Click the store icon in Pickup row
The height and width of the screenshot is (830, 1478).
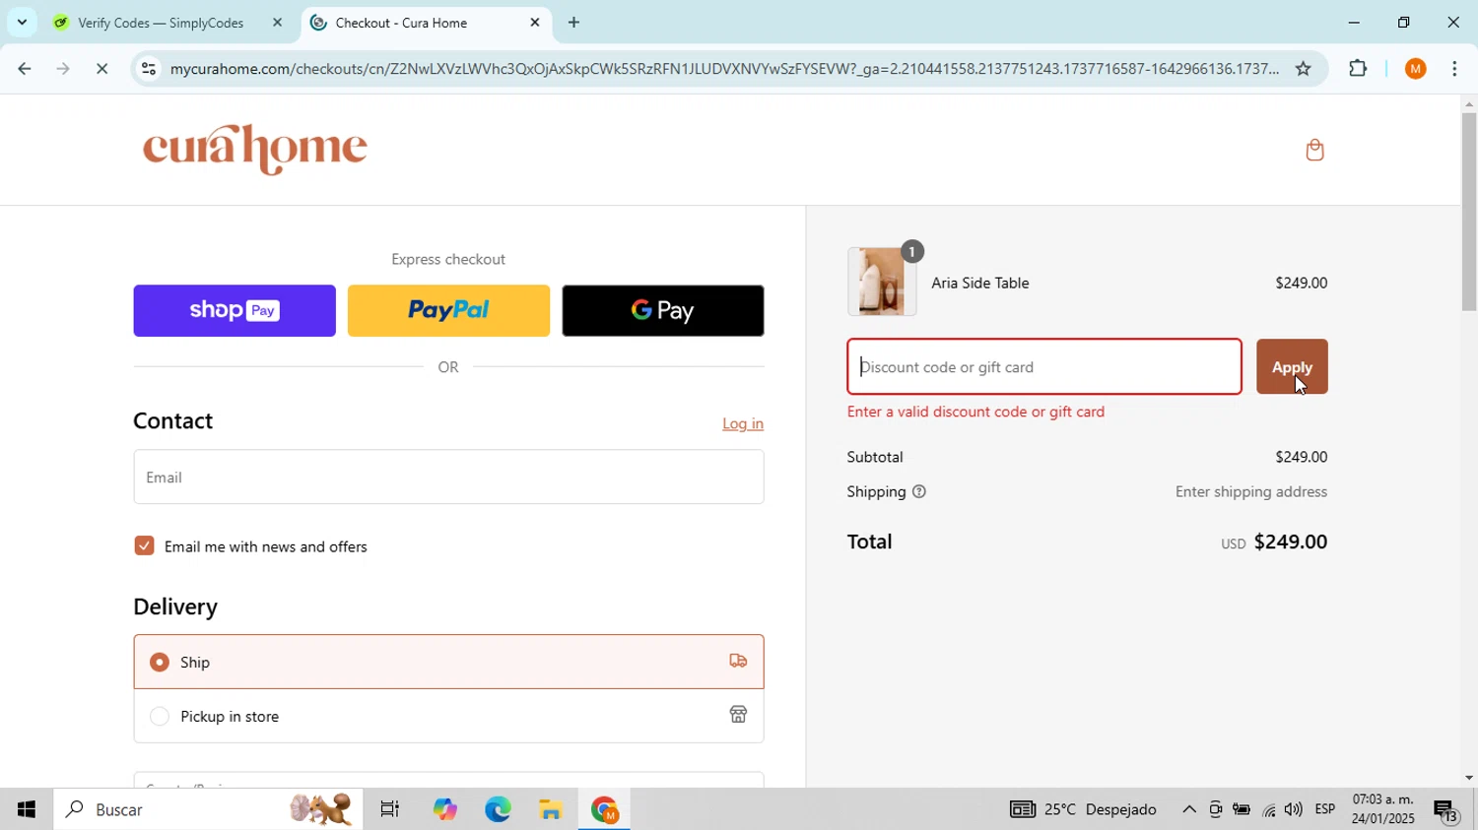point(738,716)
